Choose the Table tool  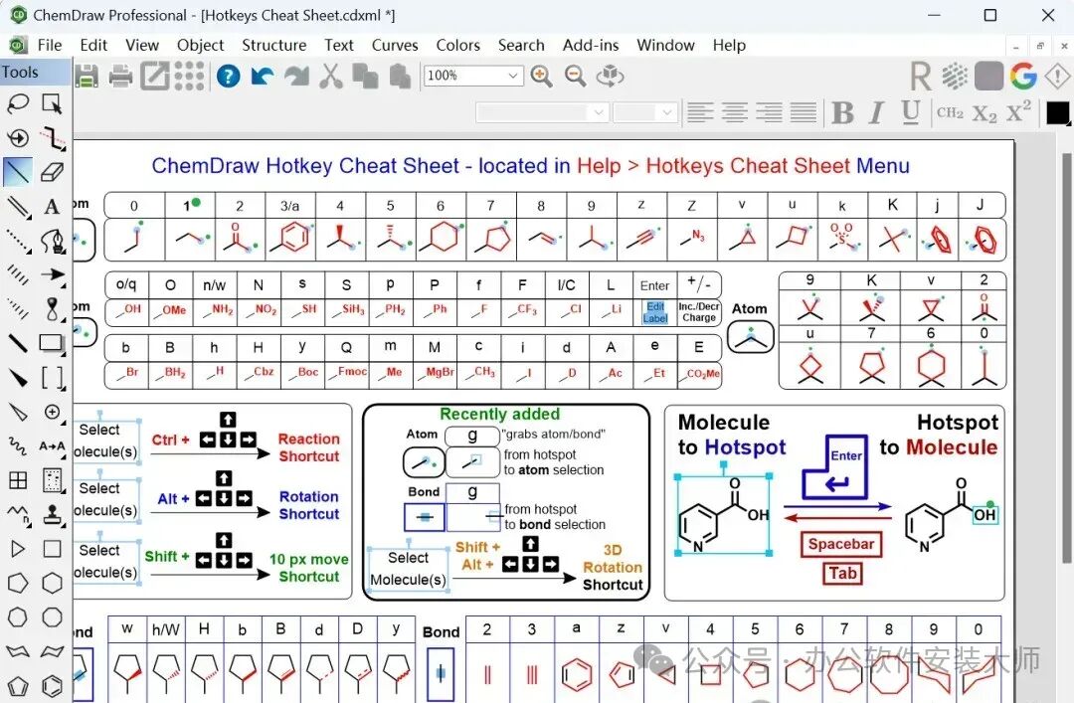[x=18, y=479]
